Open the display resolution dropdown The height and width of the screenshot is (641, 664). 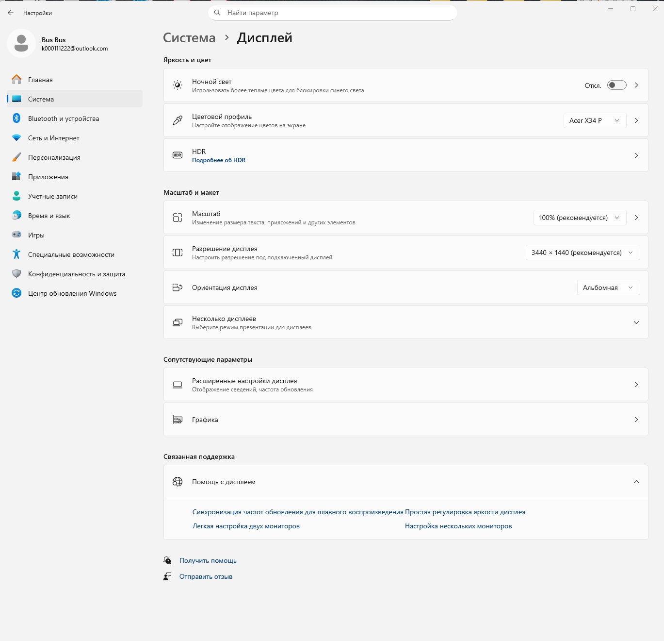(583, 253)
